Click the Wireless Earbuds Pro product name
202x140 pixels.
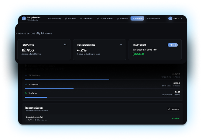145,49
